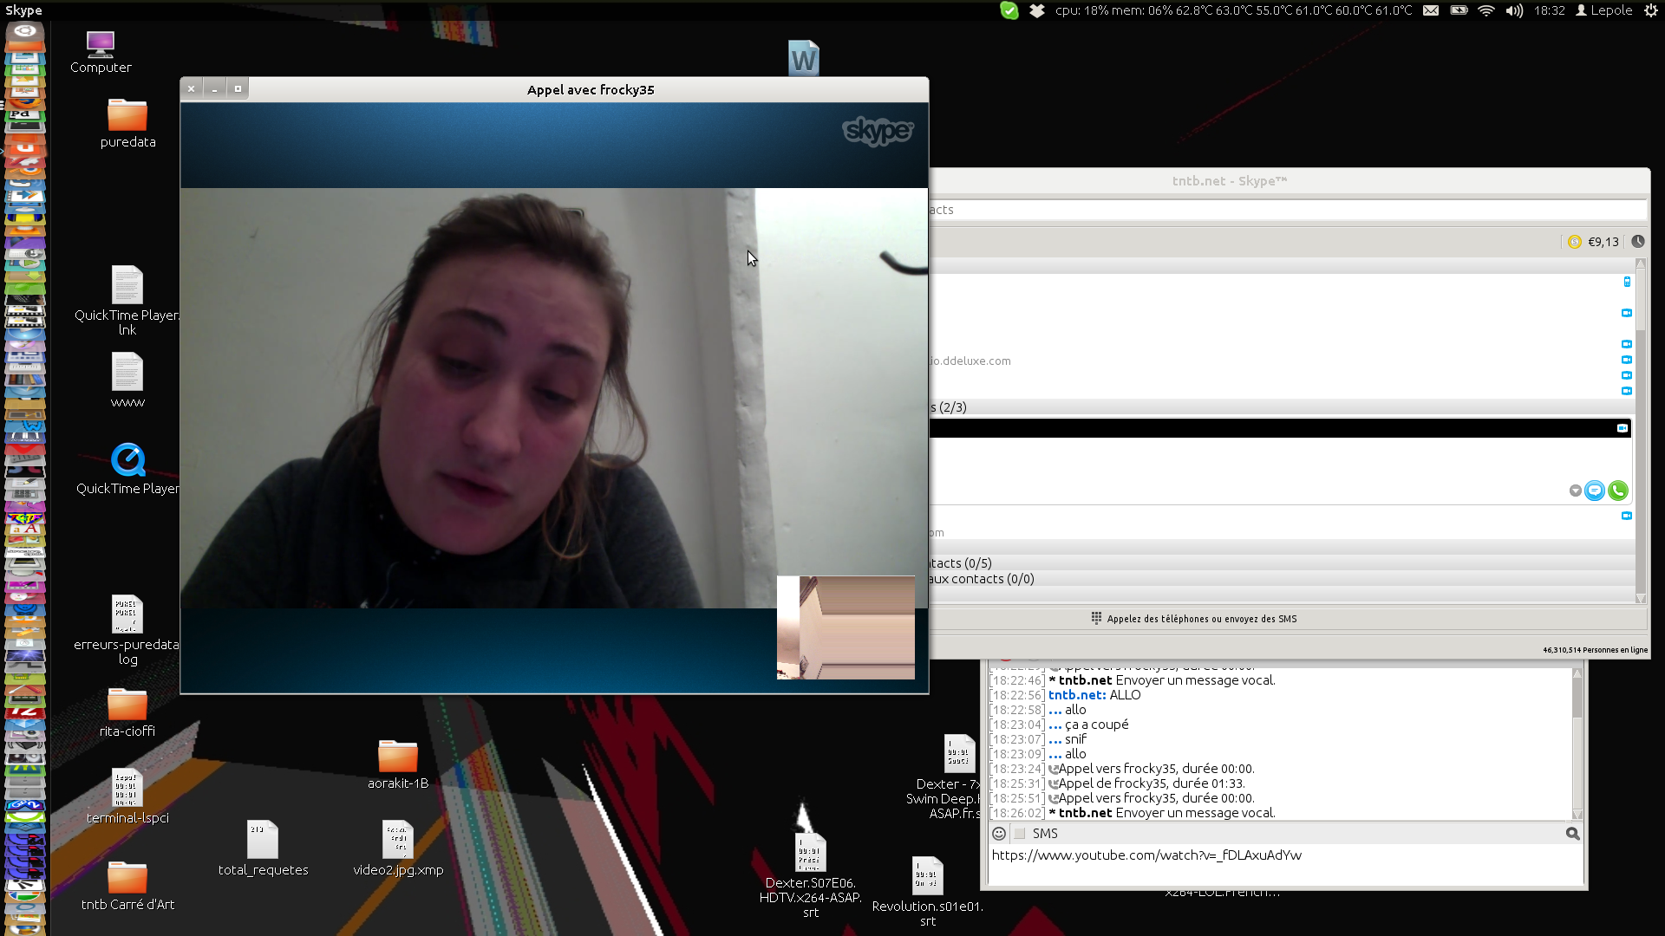Enable the SMS checkbox
The width and height of the screenshot is (1665, 936).
pos(1021,834)
